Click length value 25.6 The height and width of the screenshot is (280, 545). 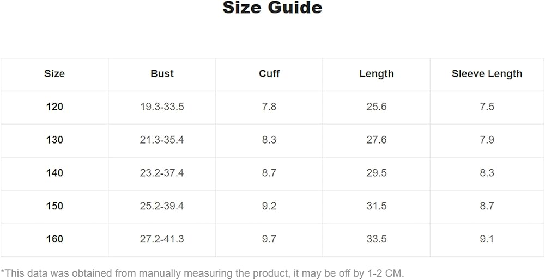(377, 107)
